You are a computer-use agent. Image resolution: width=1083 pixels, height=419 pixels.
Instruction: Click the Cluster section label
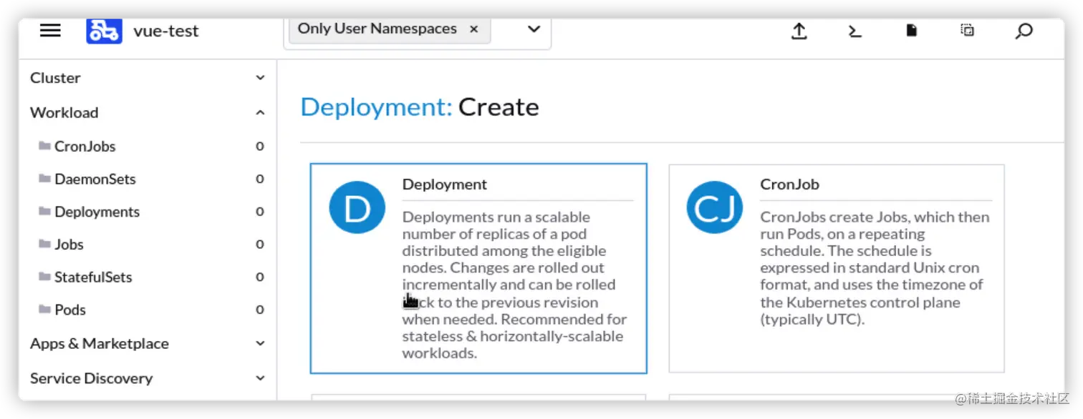pos(55,78)
